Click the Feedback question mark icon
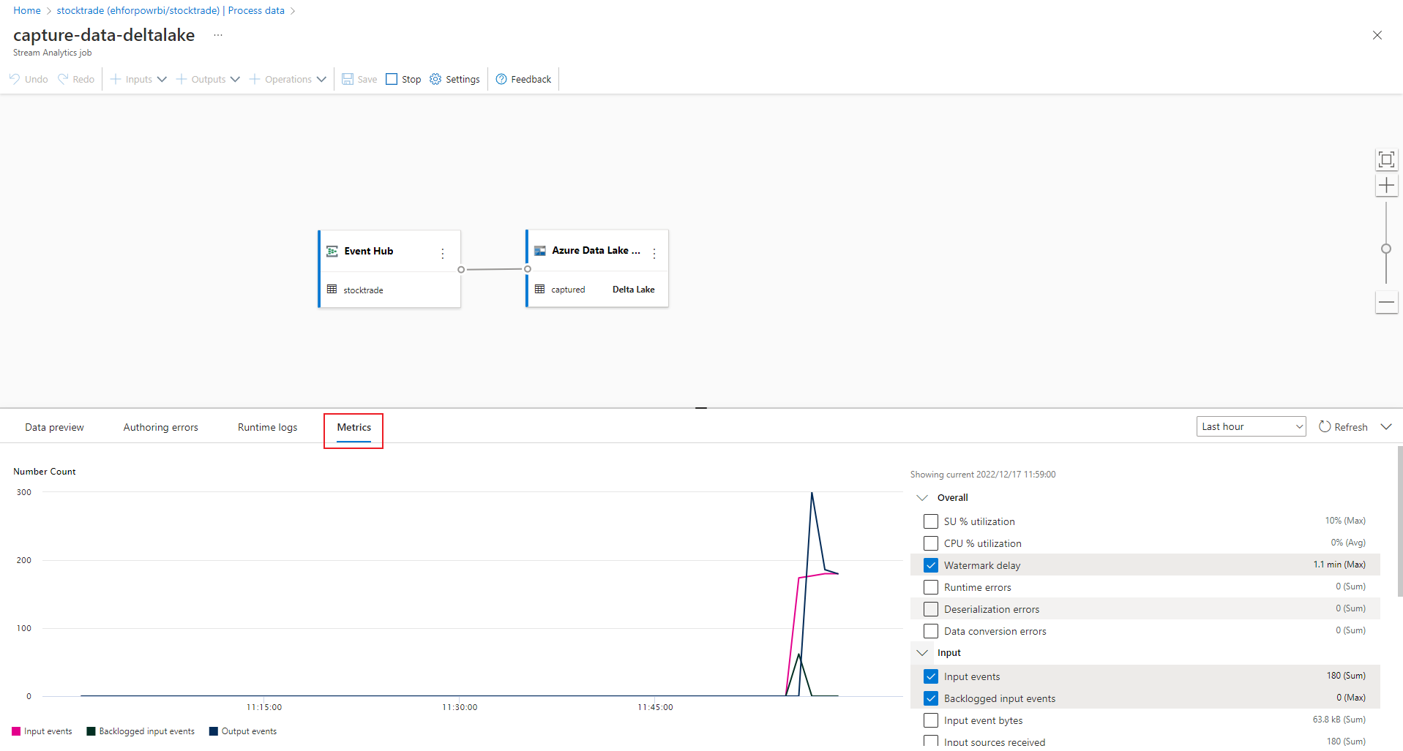Viewport: 1403px width, 751px height. (x=501, y=79)
